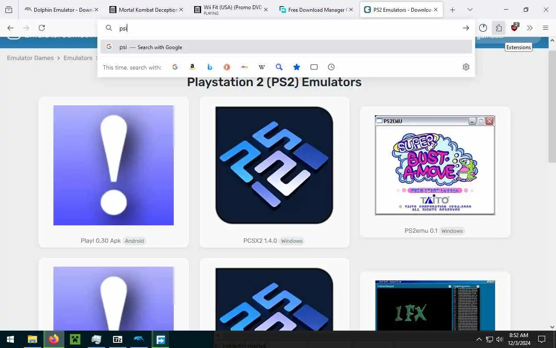Open the volume control in tray
556x348 pixels.
tap(500, 339)
